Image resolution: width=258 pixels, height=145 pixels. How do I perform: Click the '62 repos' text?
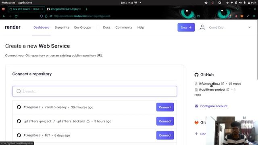(x=235, y=83)
